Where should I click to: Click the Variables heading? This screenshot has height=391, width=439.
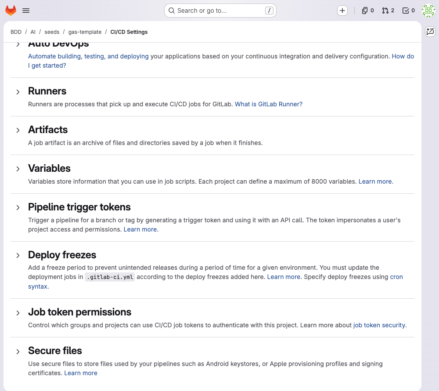coord(49,168)
